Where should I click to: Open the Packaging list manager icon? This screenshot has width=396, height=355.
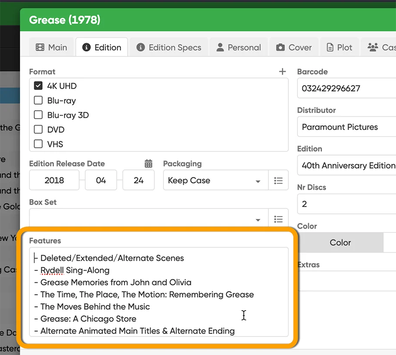(x=279, y=180)
